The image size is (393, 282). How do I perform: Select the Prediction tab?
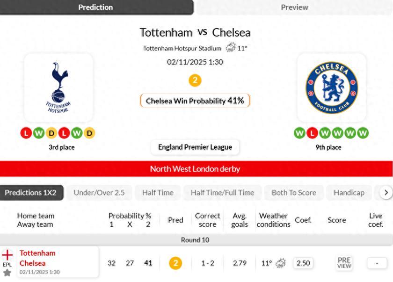click(x=95, y=7)
